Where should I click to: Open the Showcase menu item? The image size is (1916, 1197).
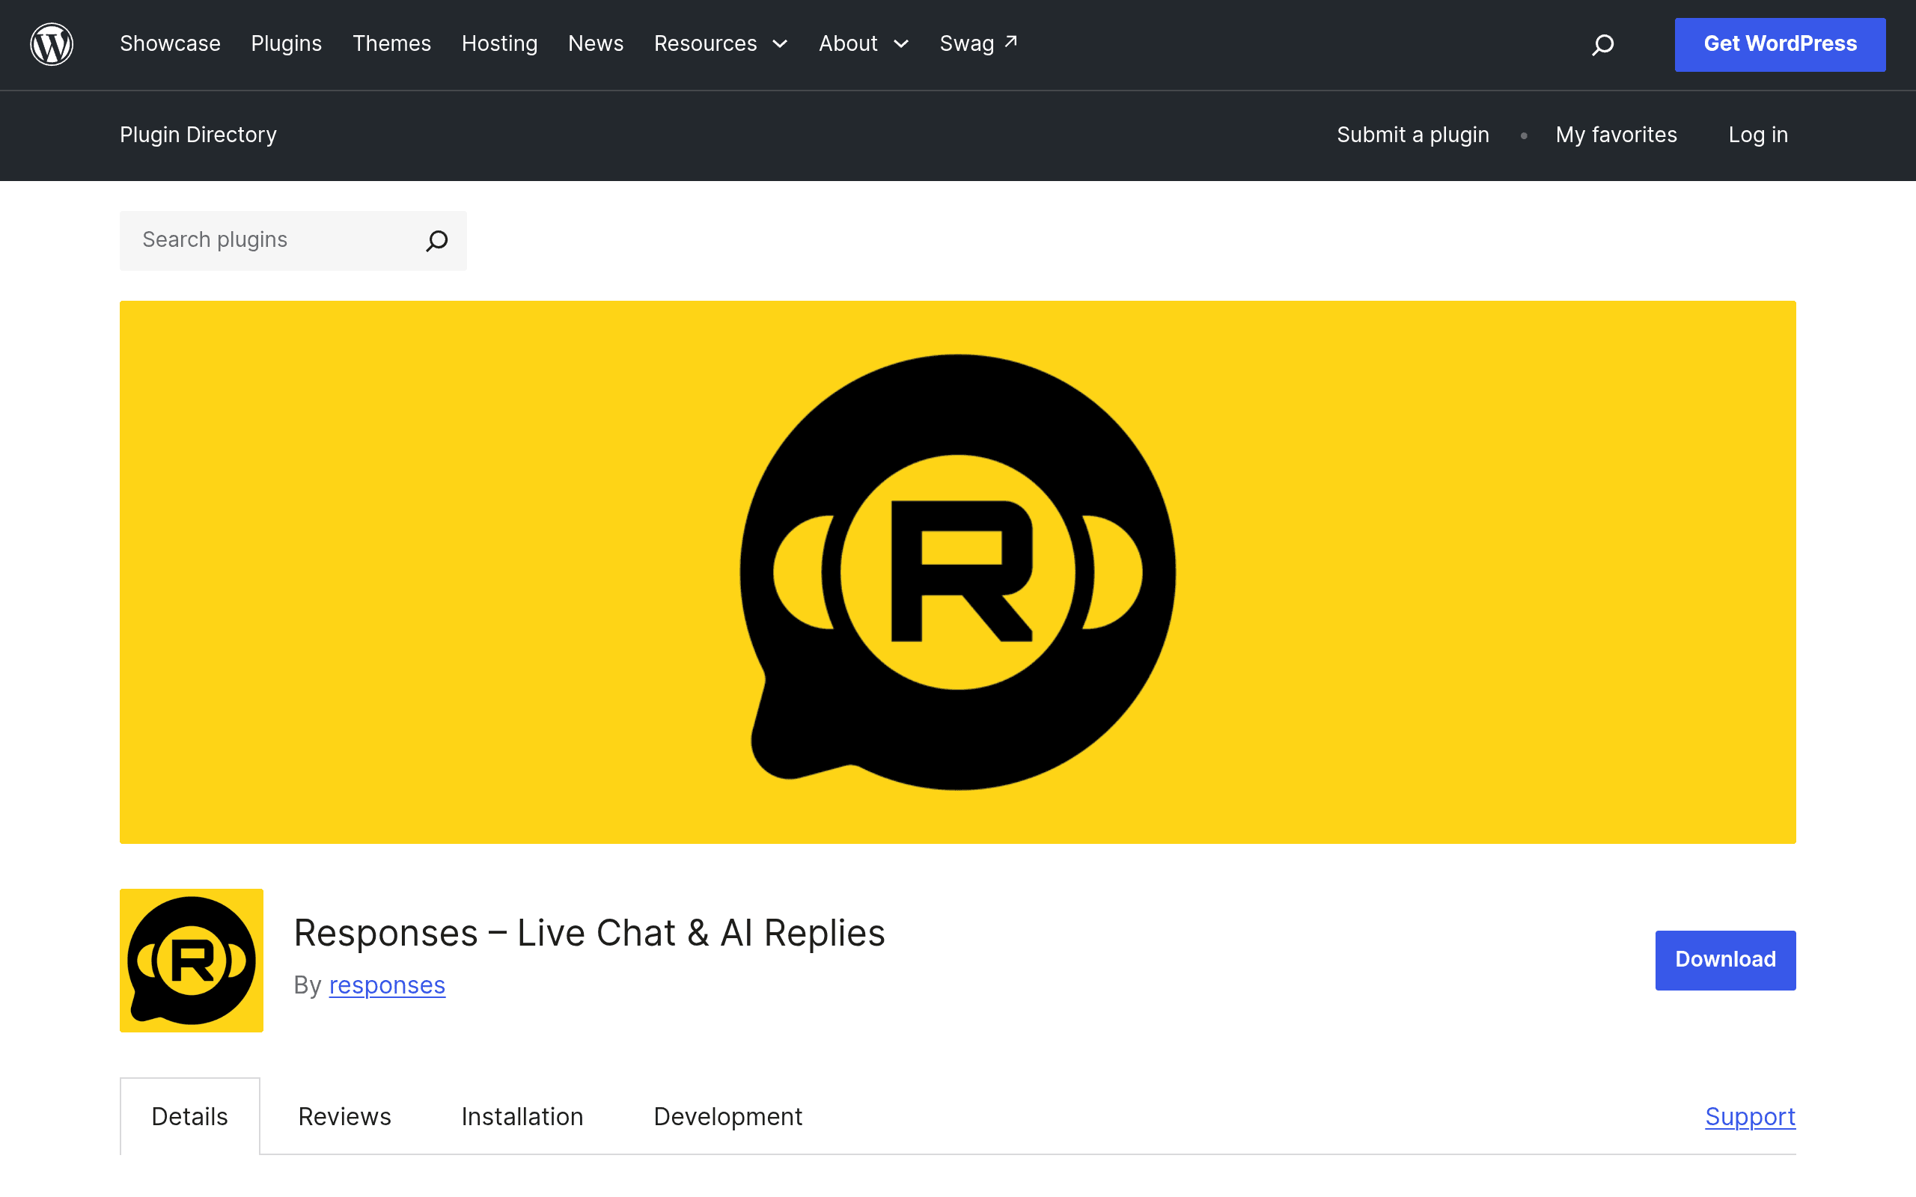tap(170, 43)
